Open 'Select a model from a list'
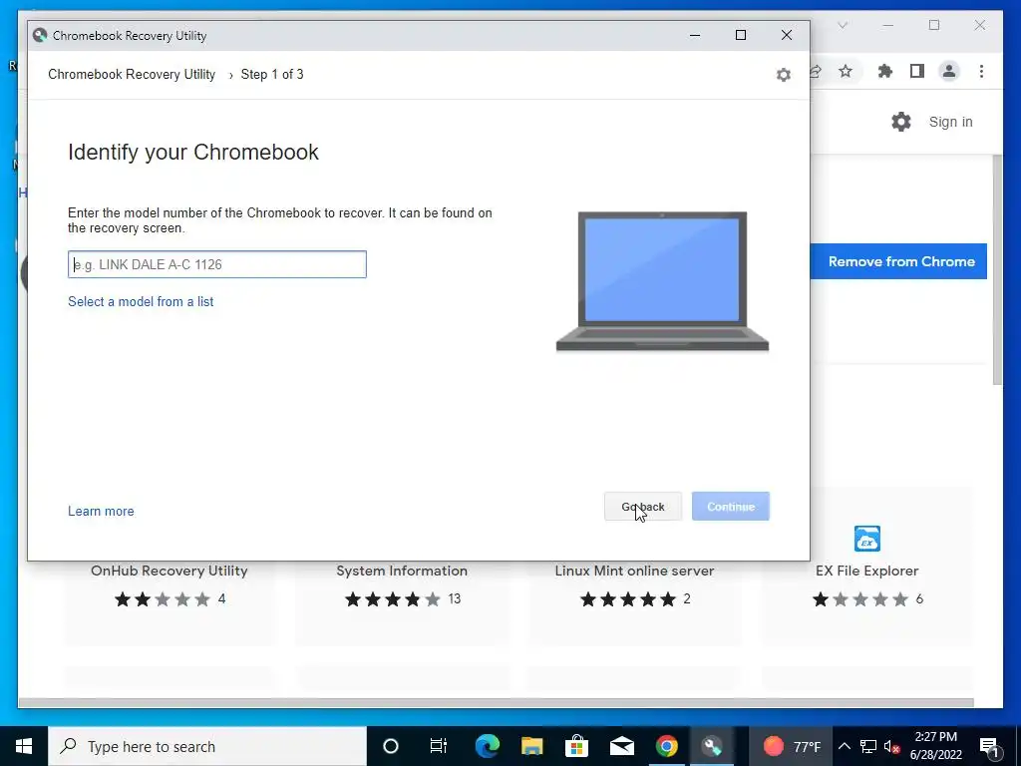This screenshot has height=766, width=1021. (x=141, y=301)
